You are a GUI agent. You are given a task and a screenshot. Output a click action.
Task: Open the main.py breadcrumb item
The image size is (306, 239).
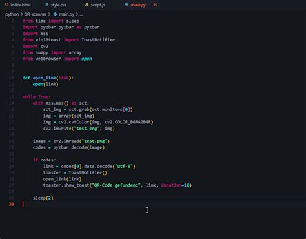point(66,14)
